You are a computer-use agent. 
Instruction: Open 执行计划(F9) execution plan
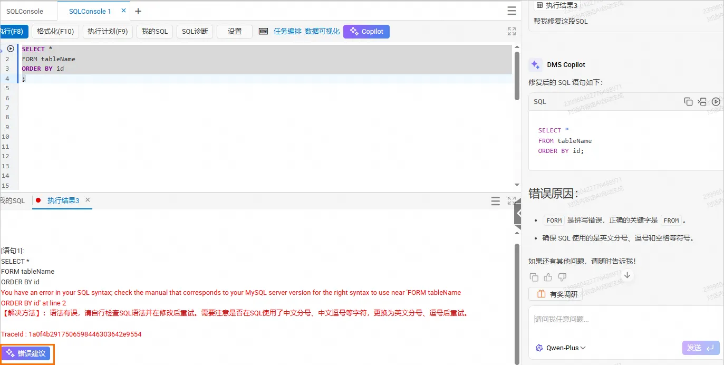pos(108,32)
